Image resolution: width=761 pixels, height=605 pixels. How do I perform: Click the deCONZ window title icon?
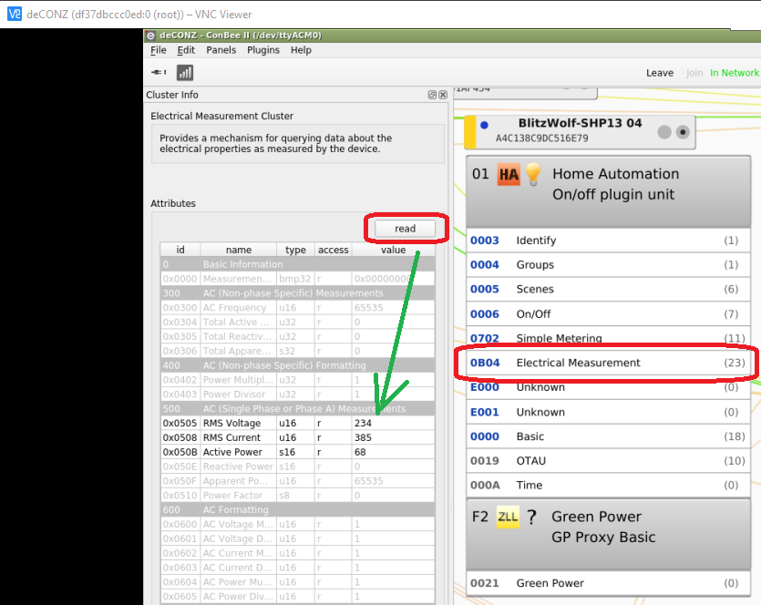[x=151, y=35]
